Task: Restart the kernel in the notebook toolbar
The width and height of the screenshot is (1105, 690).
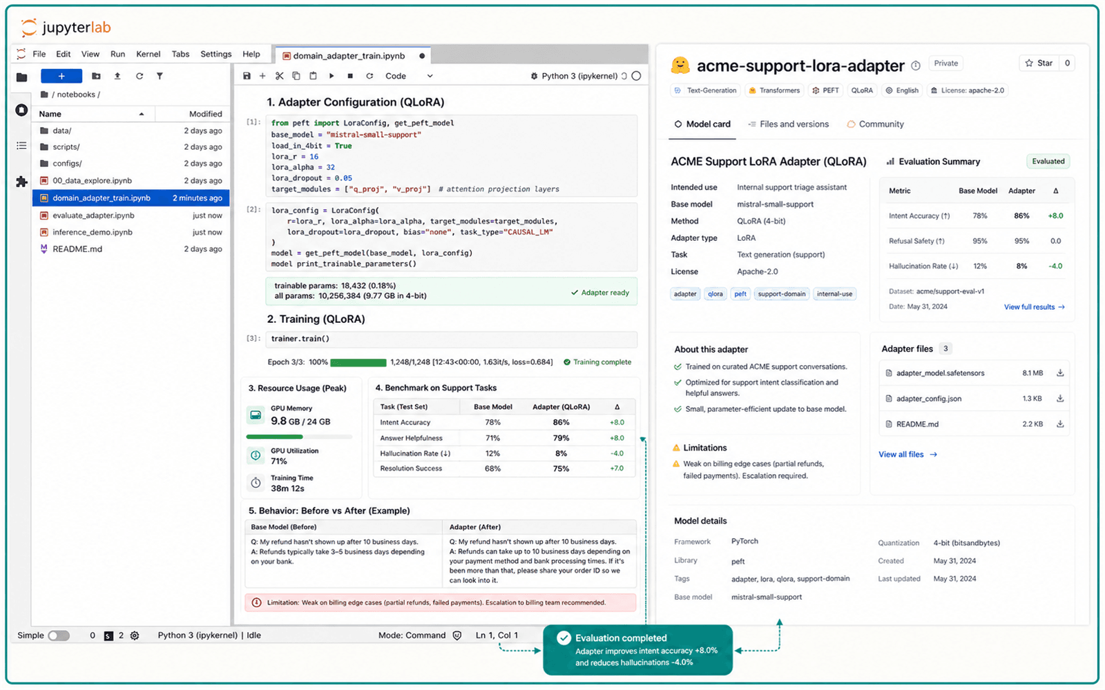Action: click(369, 76)
